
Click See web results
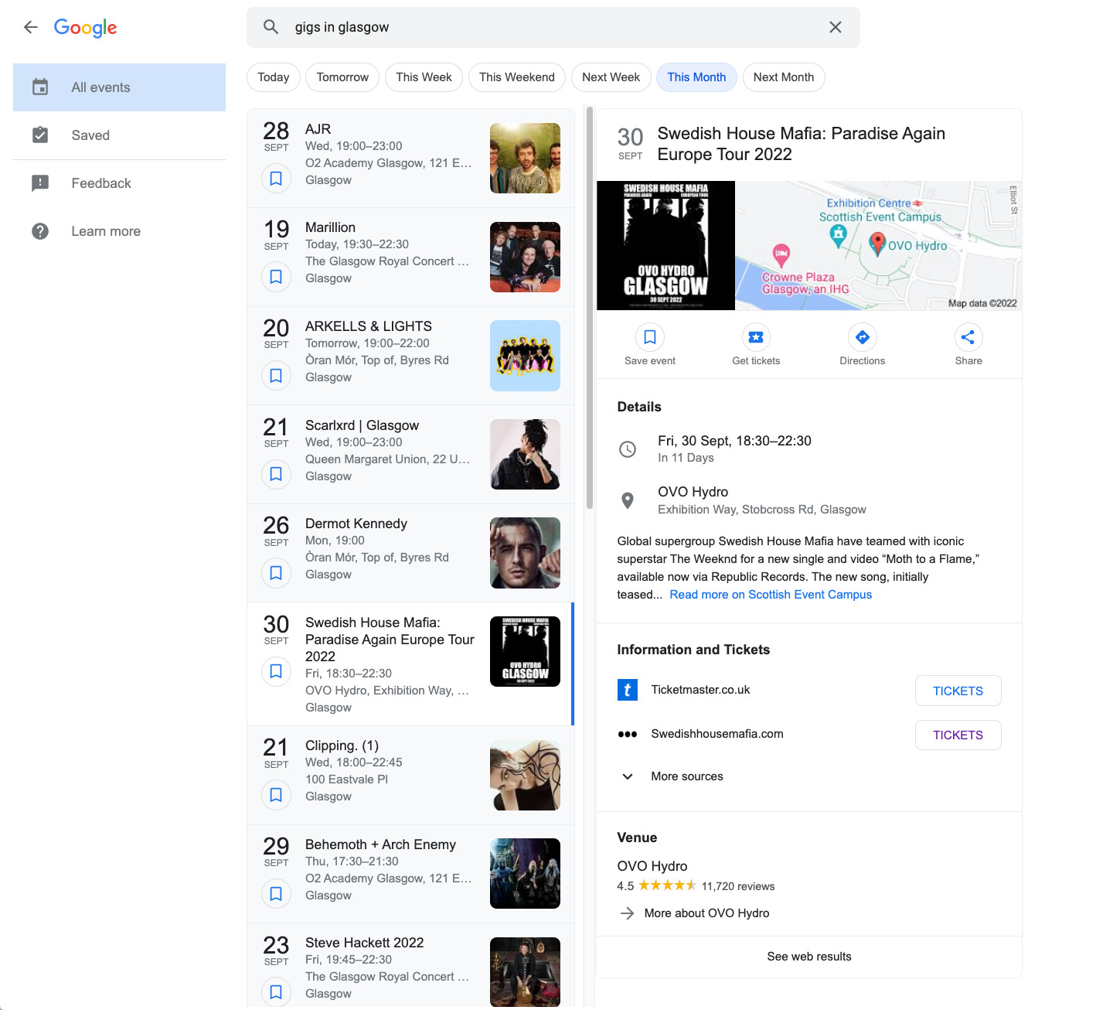pos(808,957)
